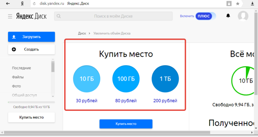
Task: Open Файлы in sidebar
Action: tap(18, 77)
